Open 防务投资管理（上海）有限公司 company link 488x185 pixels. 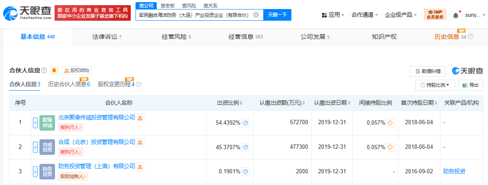click(x=97, y=166)
